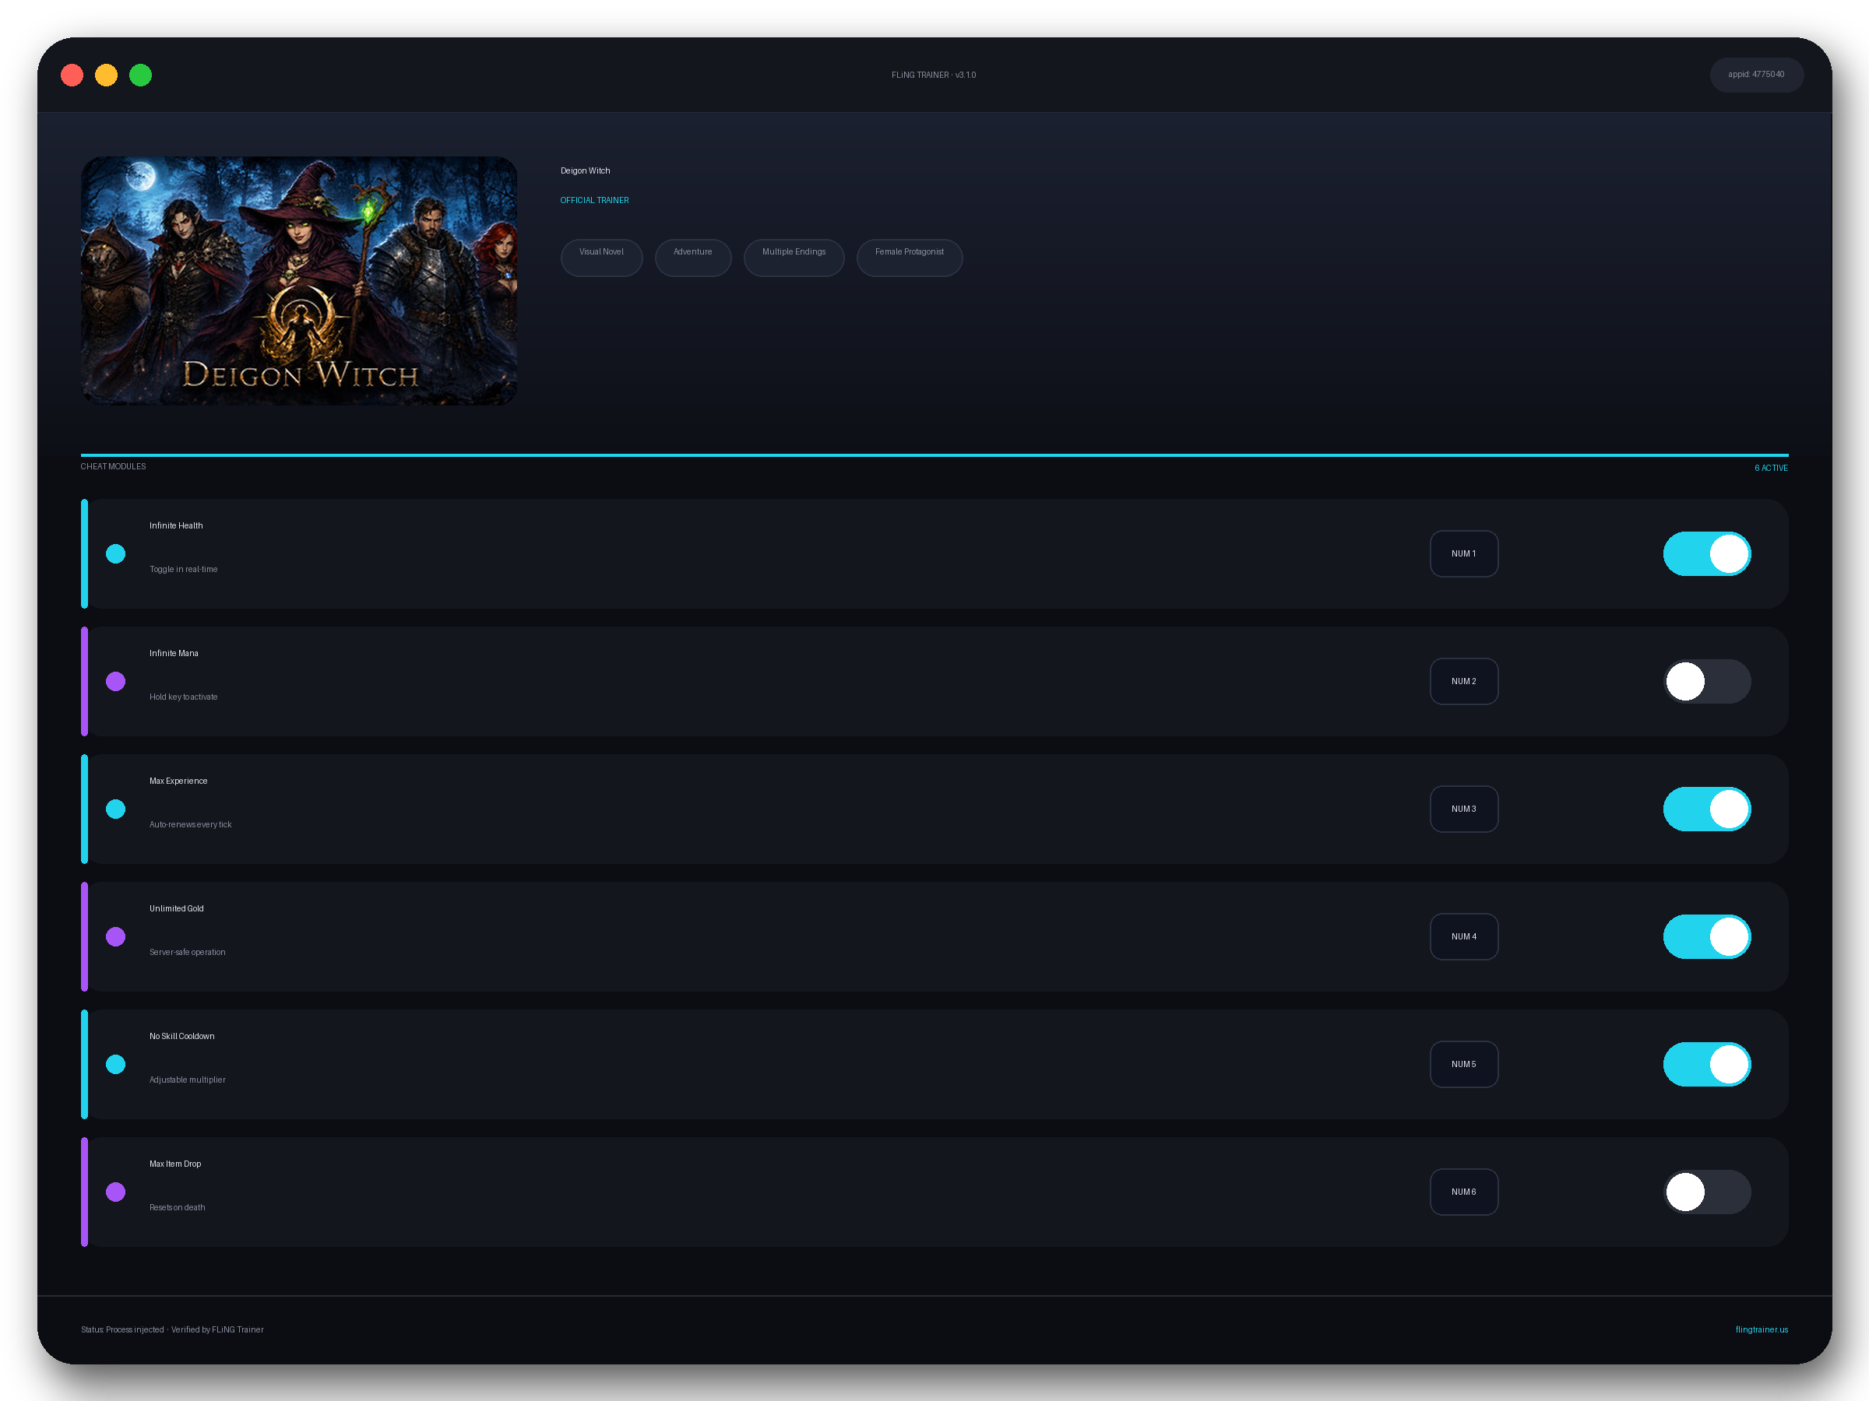Click the cyan dot beside No Skill Cooldown
Viewport: 1869px width, 1401px height.
(116, 1064)
